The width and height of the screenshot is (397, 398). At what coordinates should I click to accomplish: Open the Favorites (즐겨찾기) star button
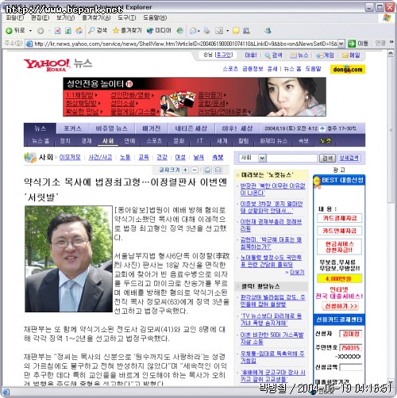(127, 31)
